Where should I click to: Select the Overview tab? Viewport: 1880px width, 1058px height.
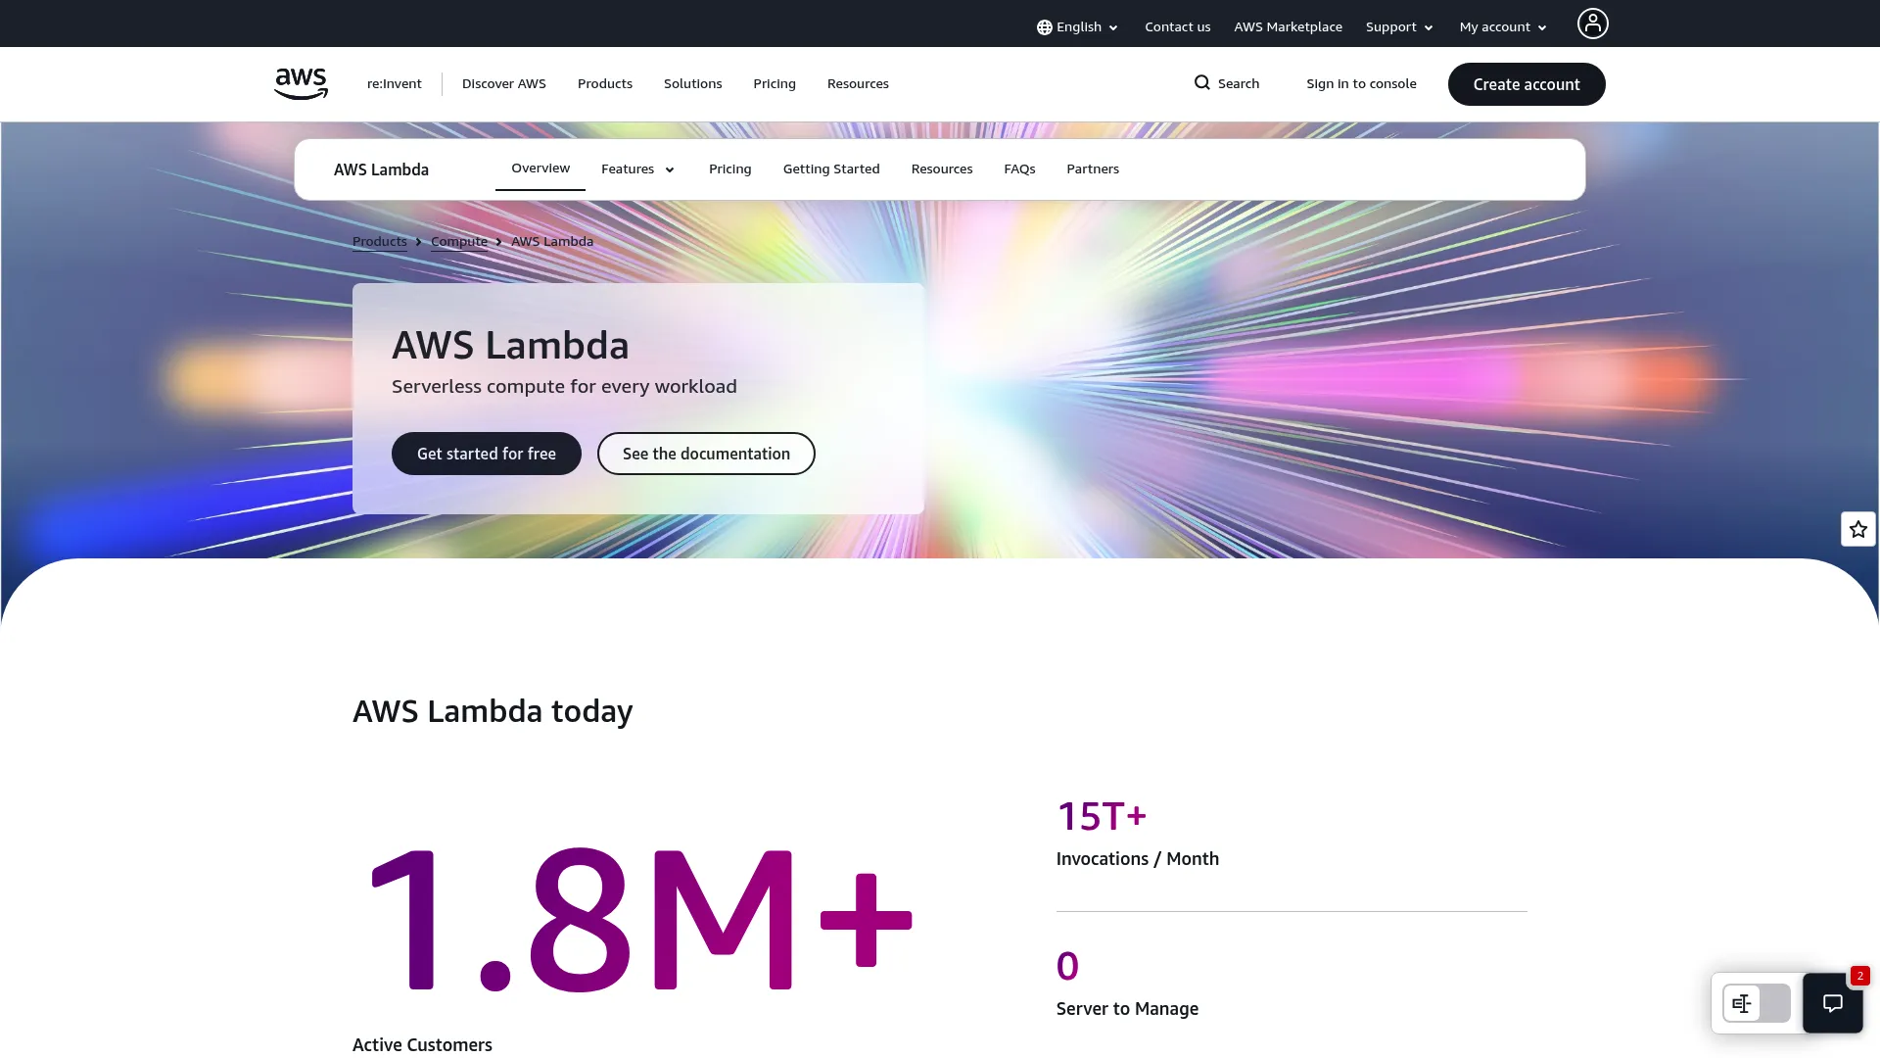[x=540, y=168]
